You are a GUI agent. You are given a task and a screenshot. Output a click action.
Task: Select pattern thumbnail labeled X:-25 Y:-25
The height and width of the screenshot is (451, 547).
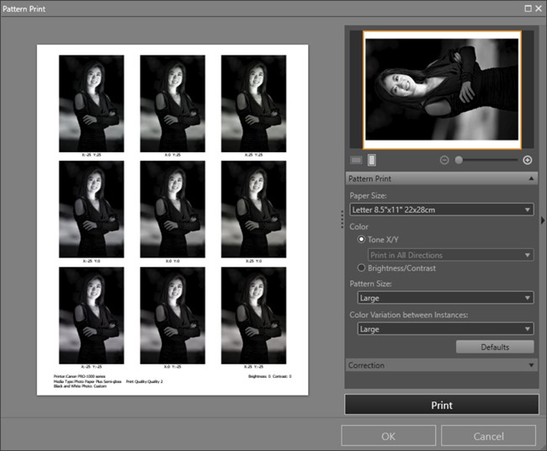tap(92, 316)
